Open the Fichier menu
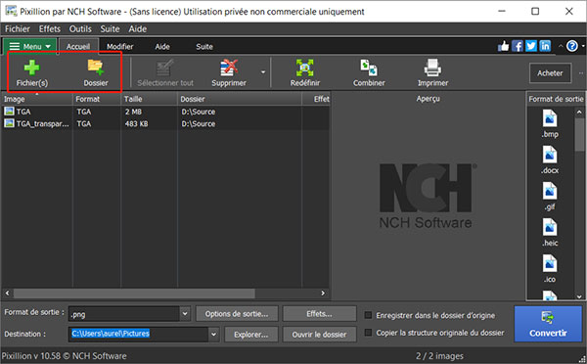 [x=18, y=28]
